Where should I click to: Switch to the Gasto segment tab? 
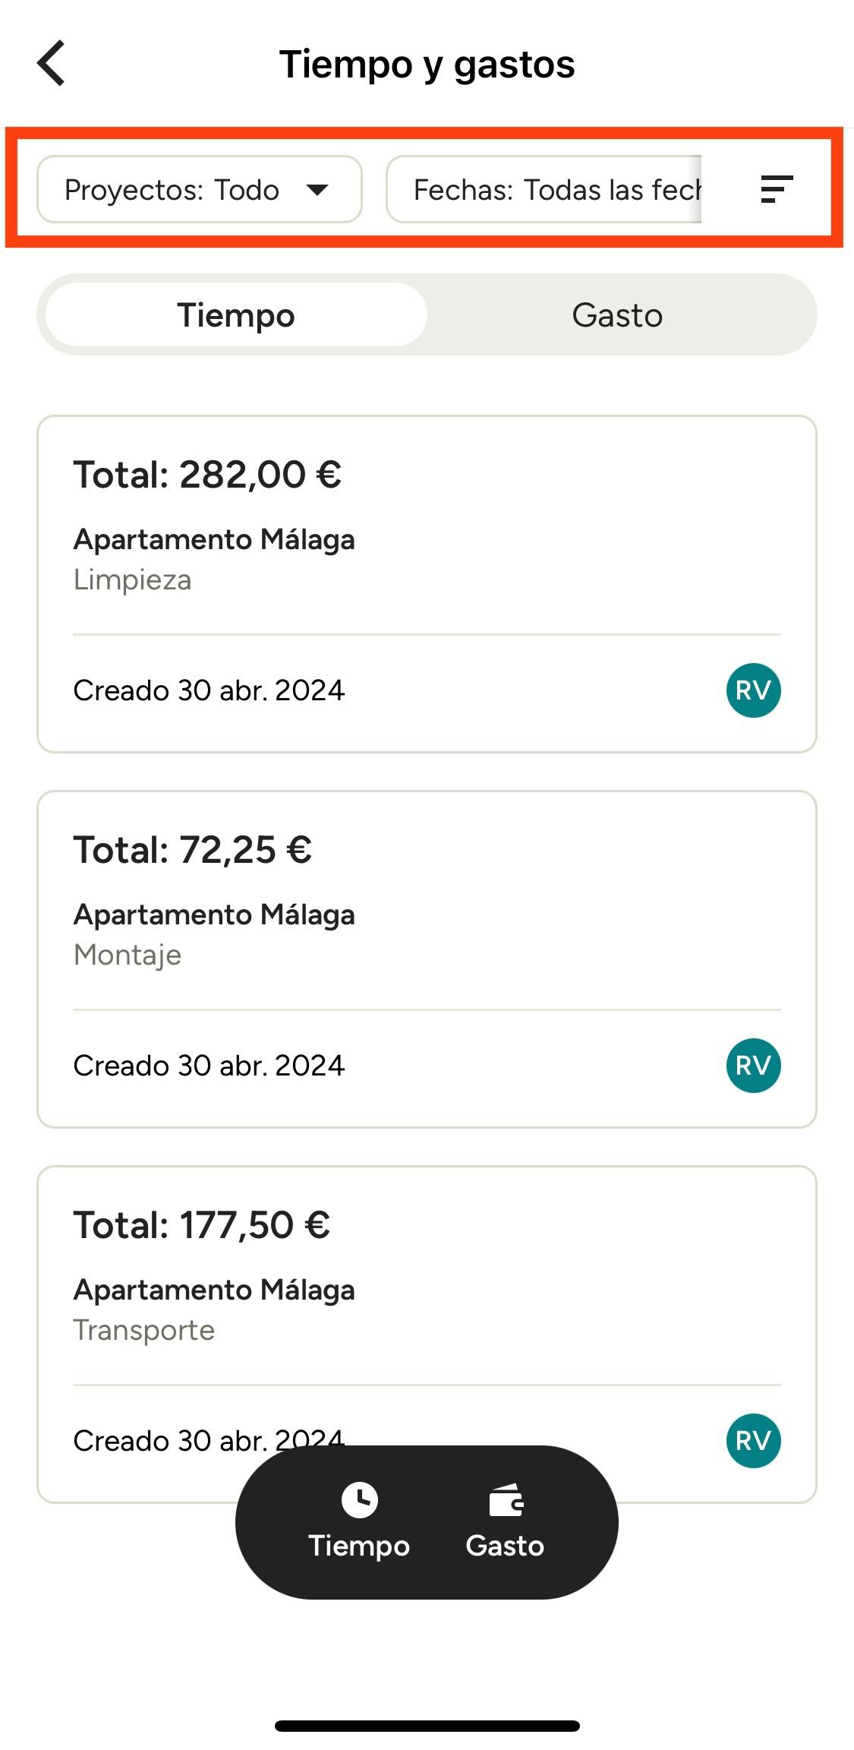(617, 315)
